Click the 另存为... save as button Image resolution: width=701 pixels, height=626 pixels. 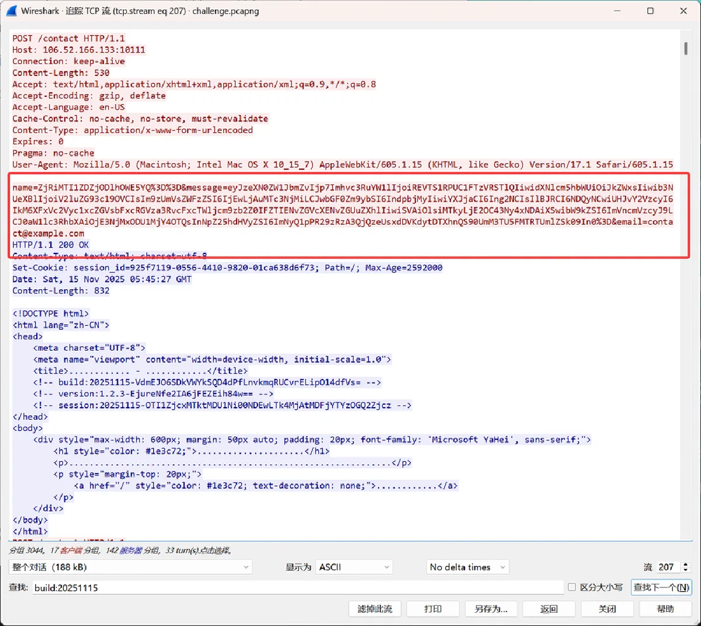(491, 608)
